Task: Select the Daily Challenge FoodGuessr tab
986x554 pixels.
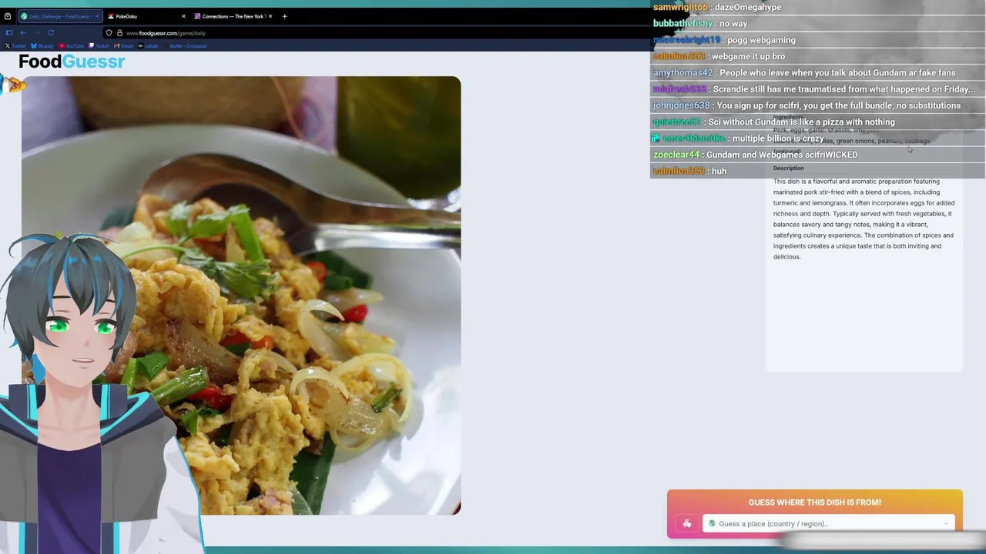Action: (x=60, y=16)
